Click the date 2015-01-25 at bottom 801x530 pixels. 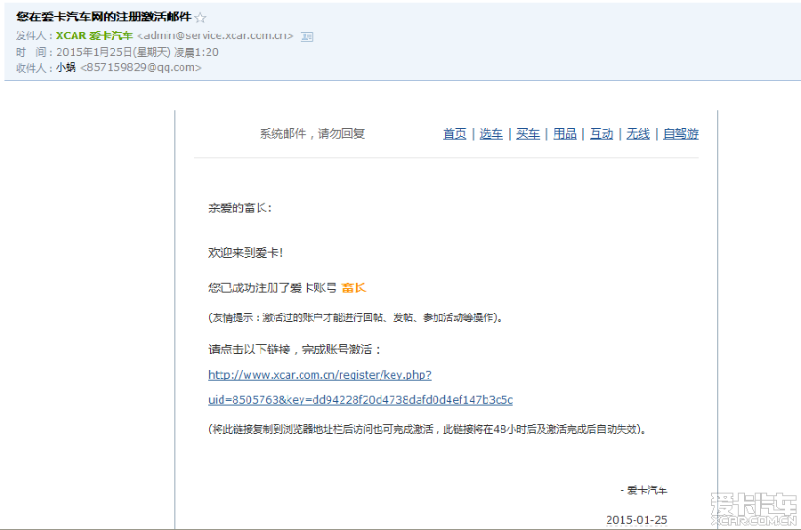coord(636,520)
